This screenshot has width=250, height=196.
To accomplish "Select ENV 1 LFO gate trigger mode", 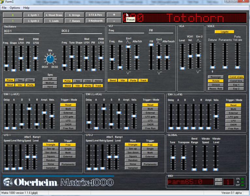I will click(68, 117).
